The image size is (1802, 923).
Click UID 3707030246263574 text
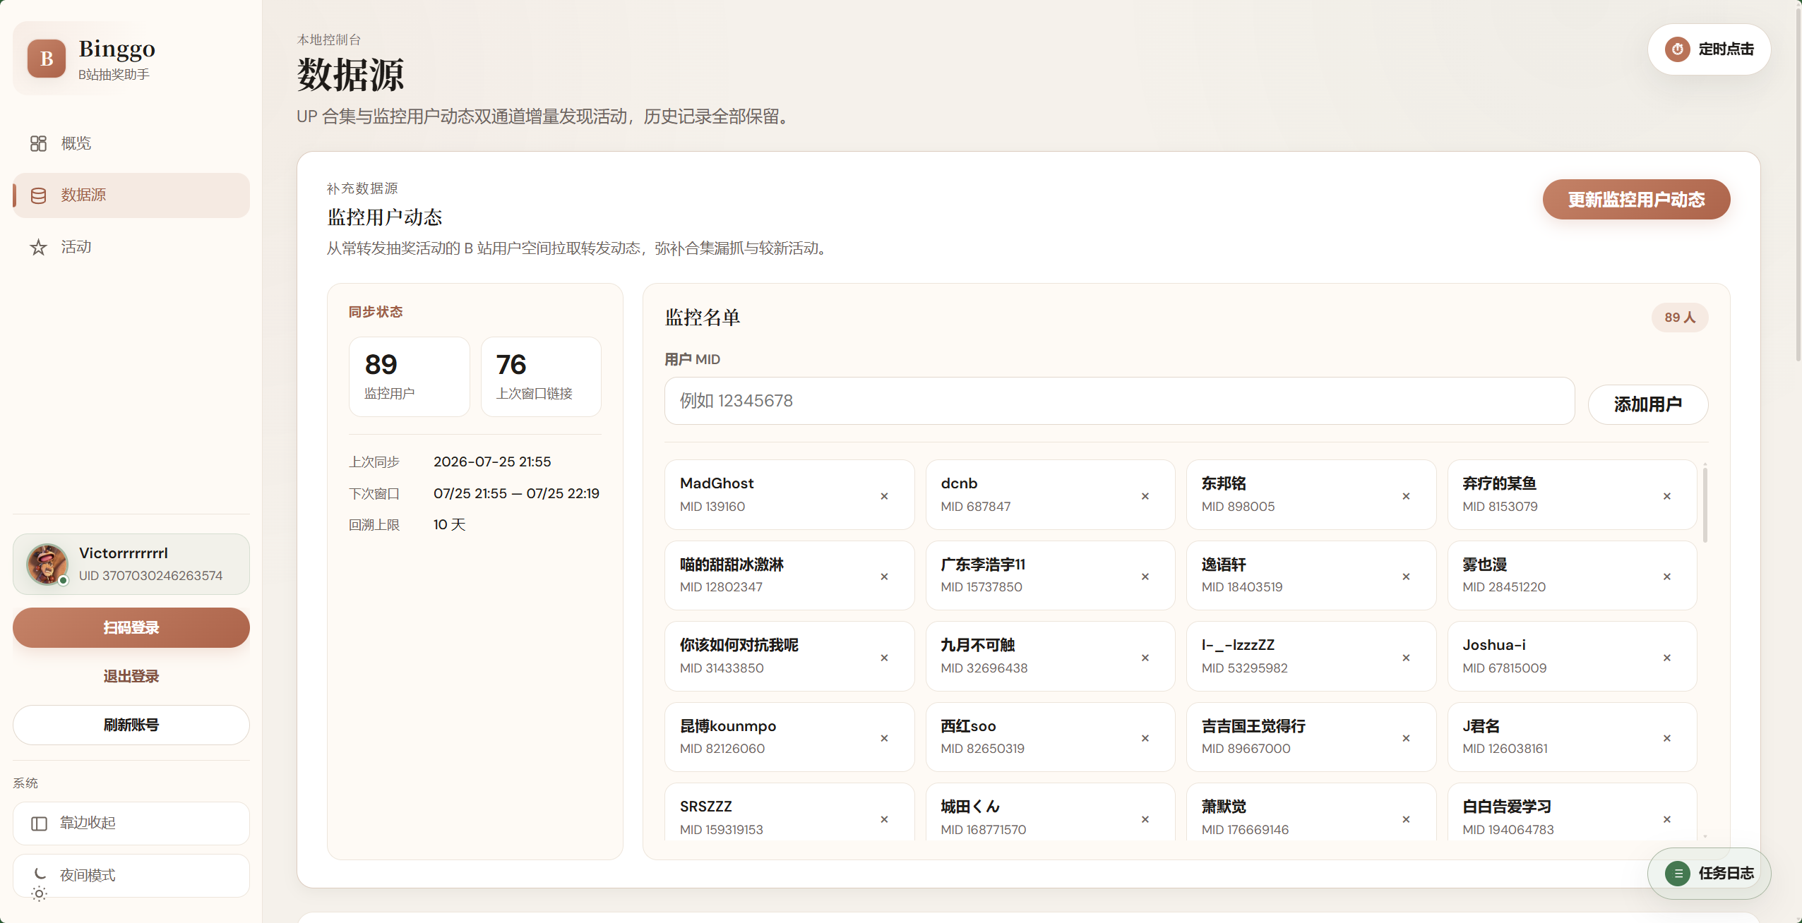pos(150,575)
